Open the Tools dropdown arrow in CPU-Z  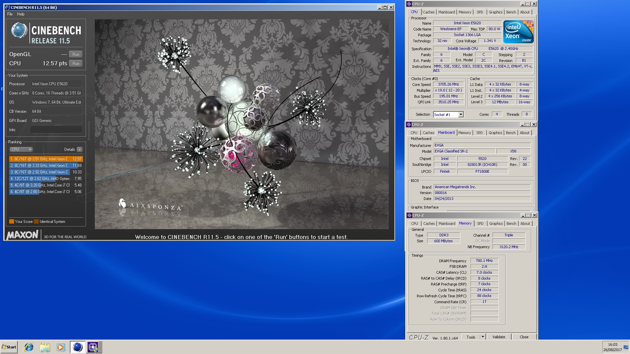(x=483, y=337)
